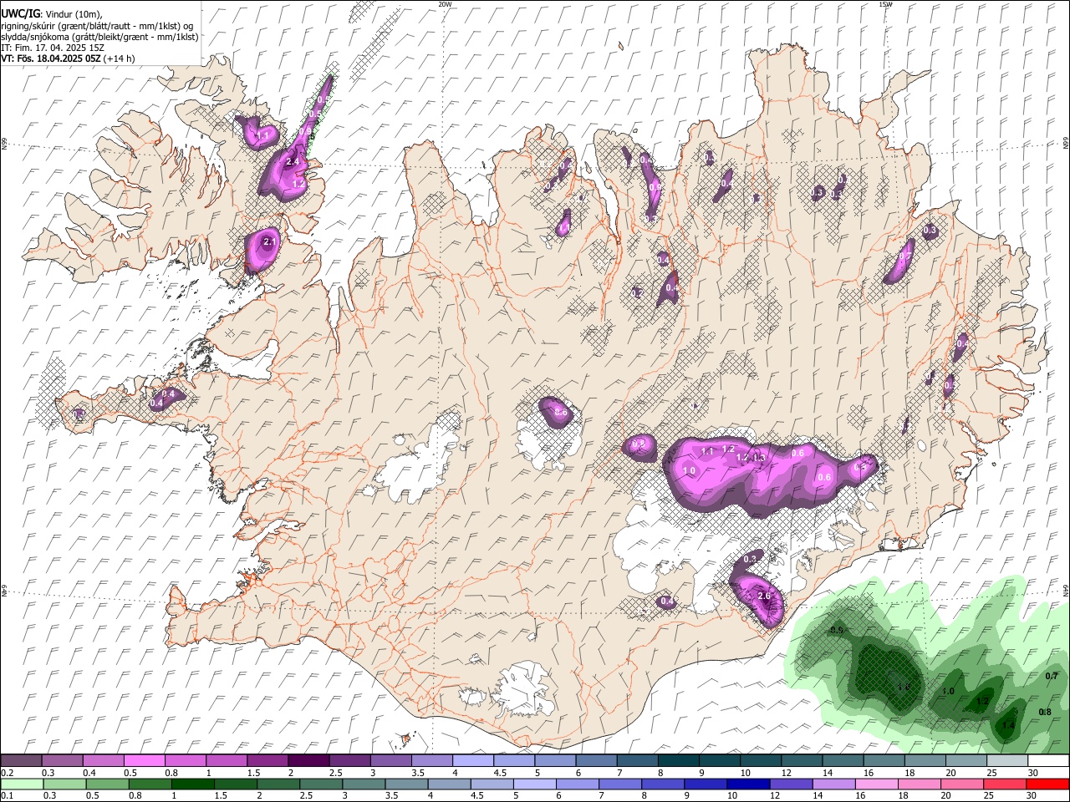Click the '0.9' rain value in the green area
The image size is (1070, 802).
[x=836, y=630]
